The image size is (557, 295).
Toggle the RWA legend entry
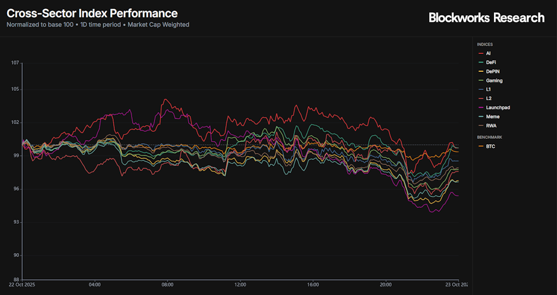pos(491,126)
